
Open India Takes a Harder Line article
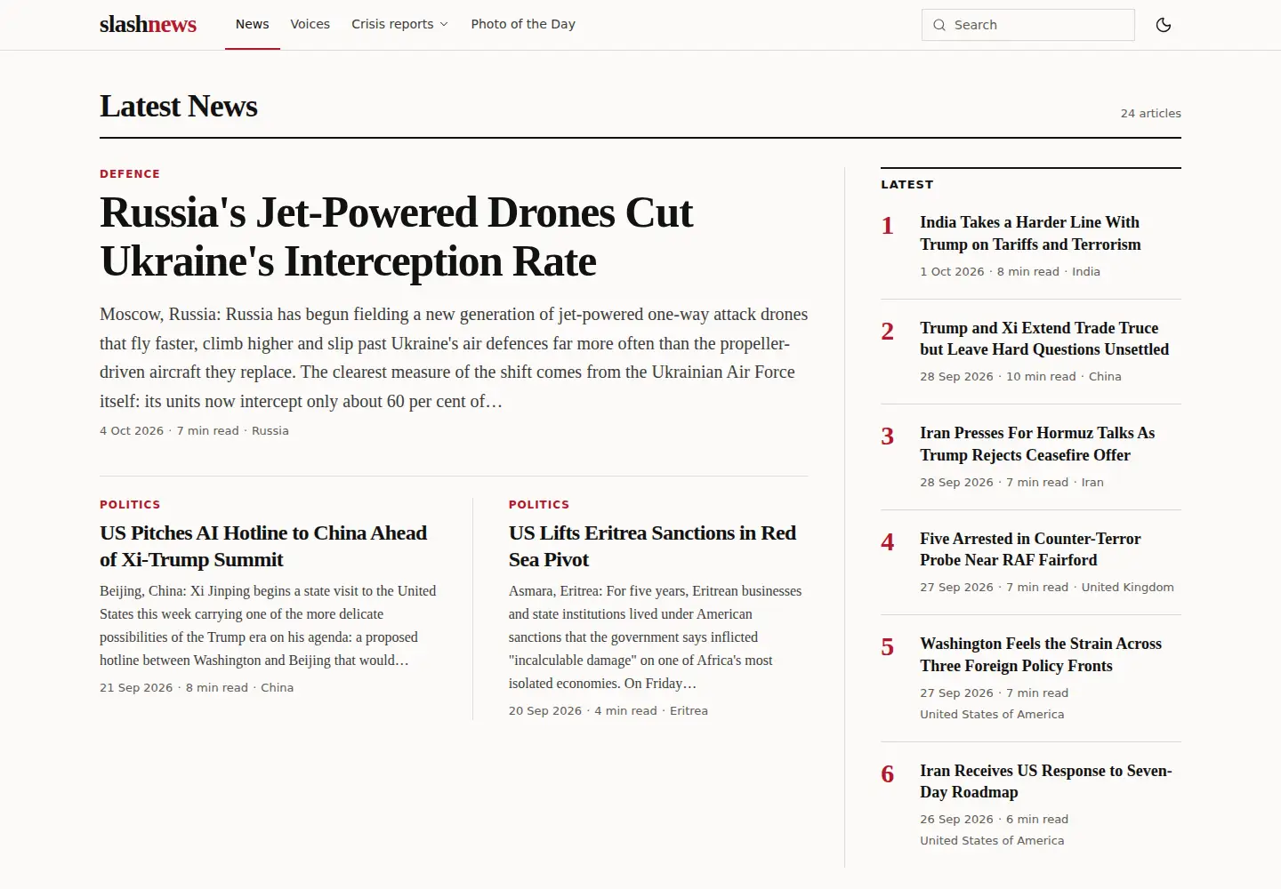(x=1030, y=233)
